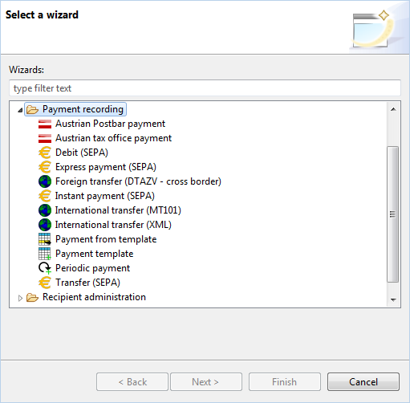Expand the Recipient administration folder
This screenshot has width=410, height=403.
coord(20,298)
